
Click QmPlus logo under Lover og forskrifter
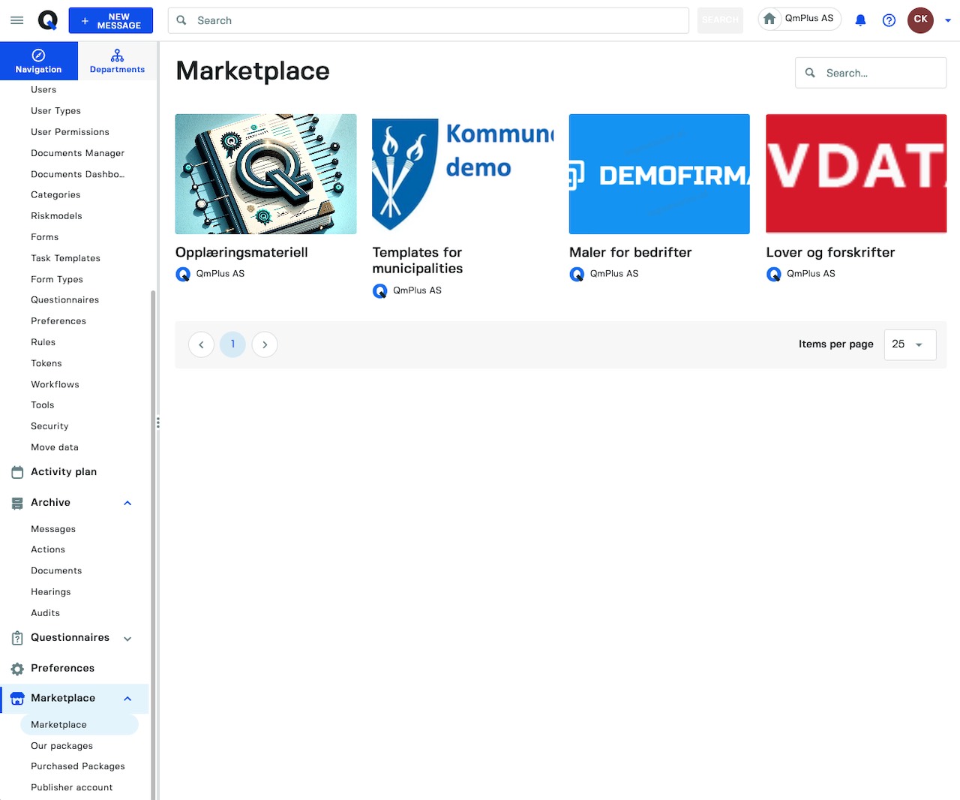[x=774, y=274]
